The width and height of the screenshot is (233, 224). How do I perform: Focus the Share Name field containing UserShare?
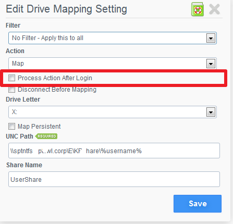click(114, 179)
